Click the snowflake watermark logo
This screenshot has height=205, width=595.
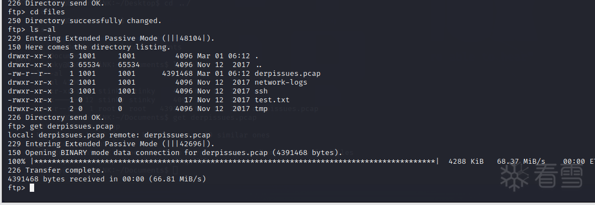coord(515,177)
